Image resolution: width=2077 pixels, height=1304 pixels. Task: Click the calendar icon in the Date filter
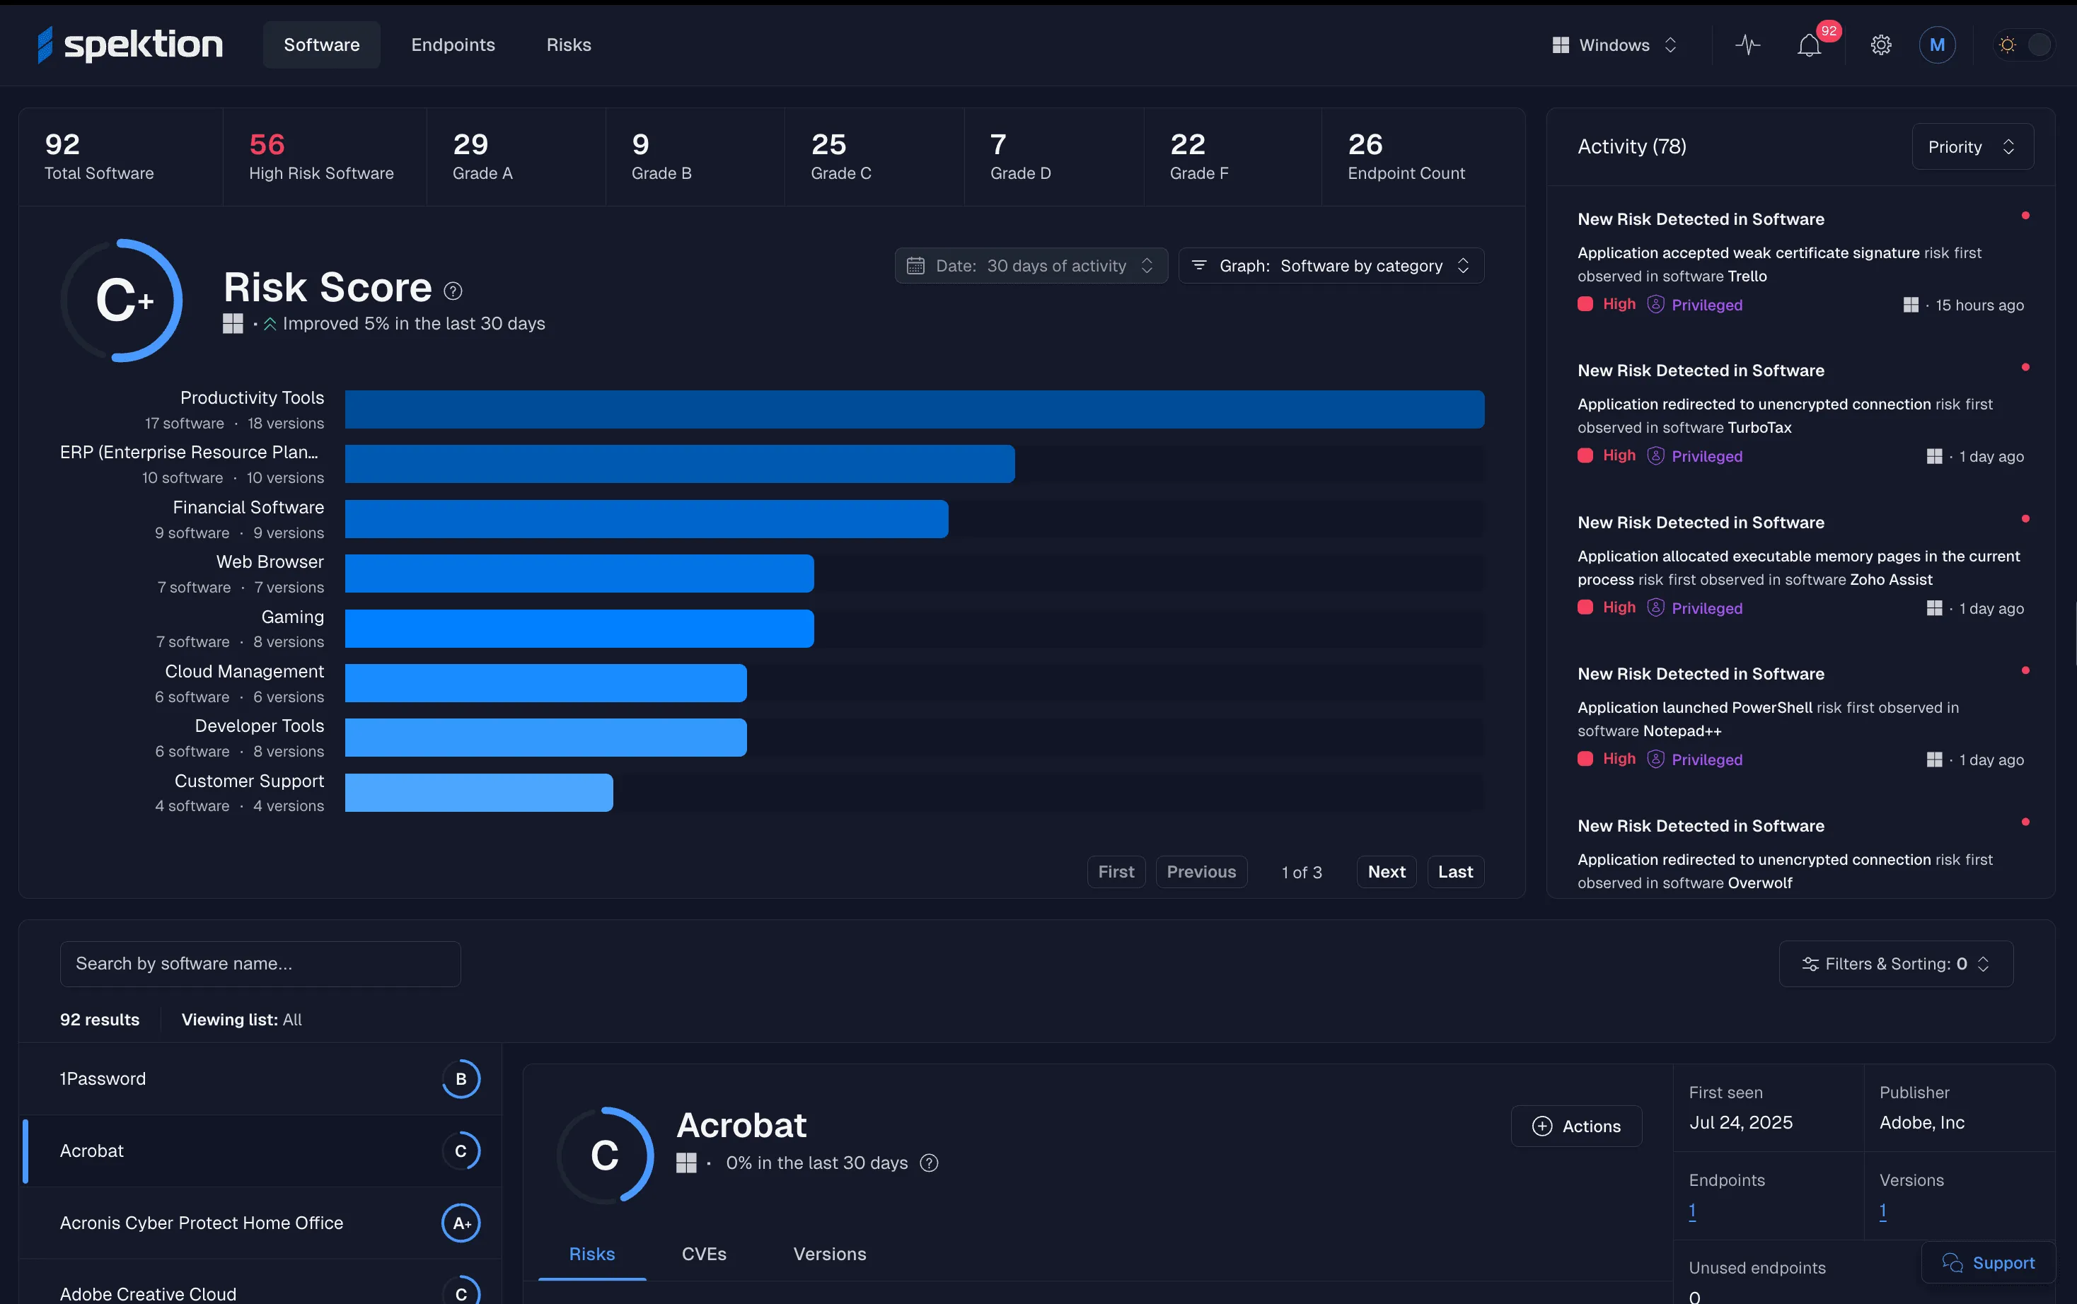tap(915, 266)
